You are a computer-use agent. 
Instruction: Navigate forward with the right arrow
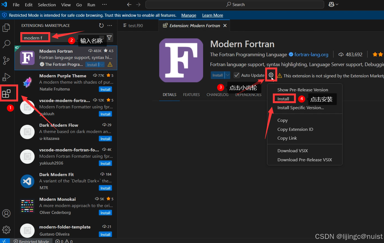click(138, 5)
